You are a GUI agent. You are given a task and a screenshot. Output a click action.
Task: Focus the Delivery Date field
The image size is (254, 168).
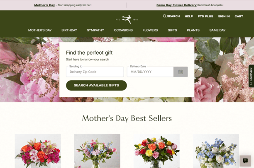pyautogui.click(x=150, y=72)
